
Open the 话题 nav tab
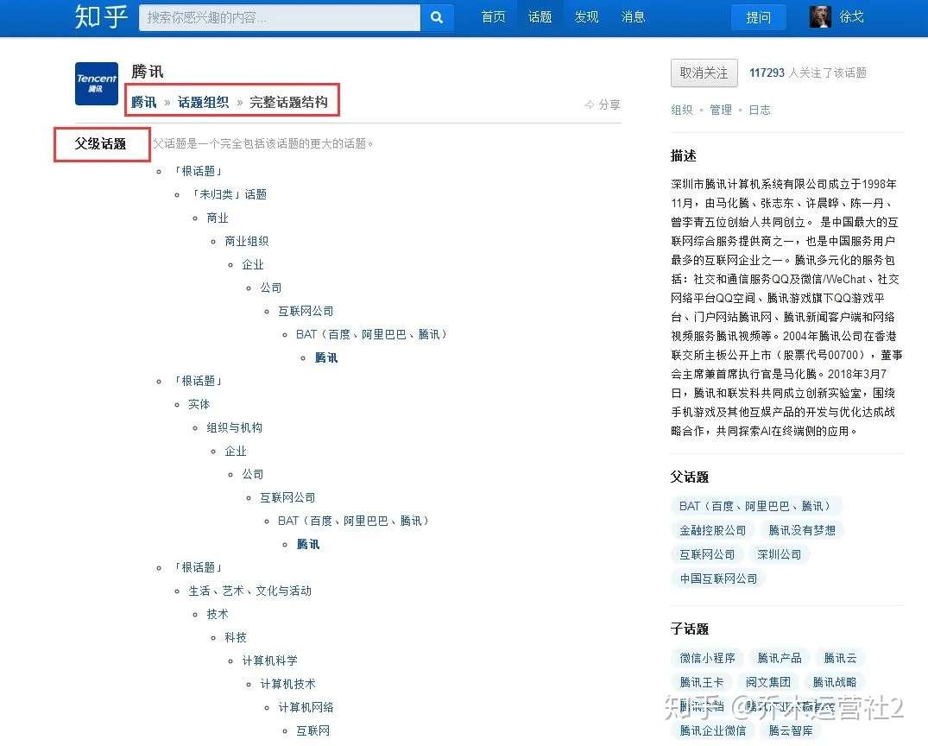(540, 17)
